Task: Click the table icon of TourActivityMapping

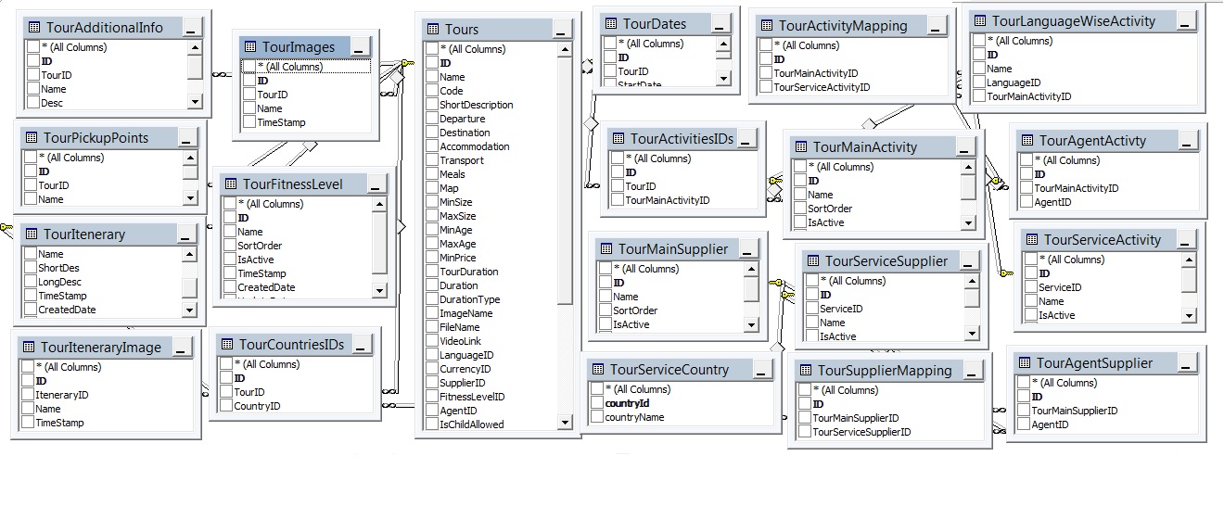Action: click(x=767, y=26)
